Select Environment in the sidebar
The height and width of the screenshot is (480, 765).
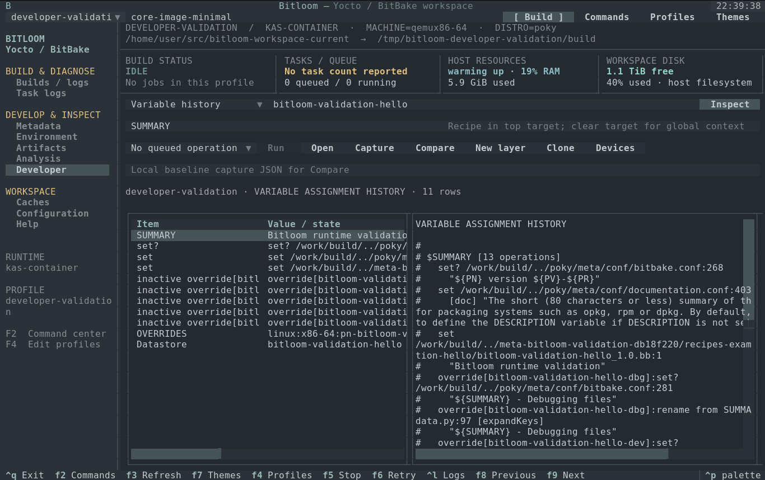tap(46, 137)
